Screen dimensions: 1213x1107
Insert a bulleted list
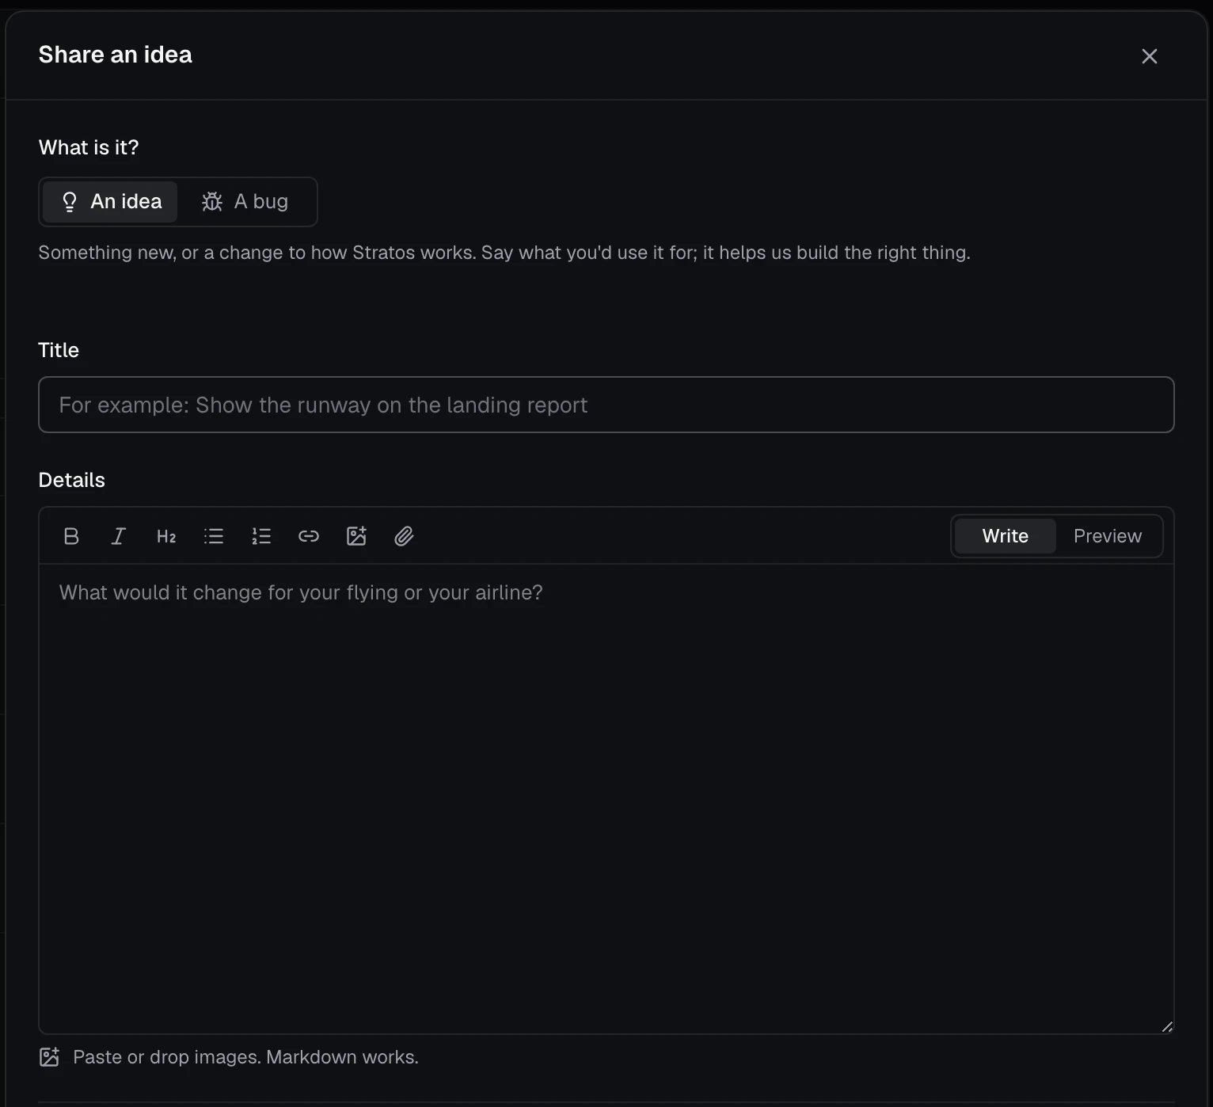tap(214, 536)
